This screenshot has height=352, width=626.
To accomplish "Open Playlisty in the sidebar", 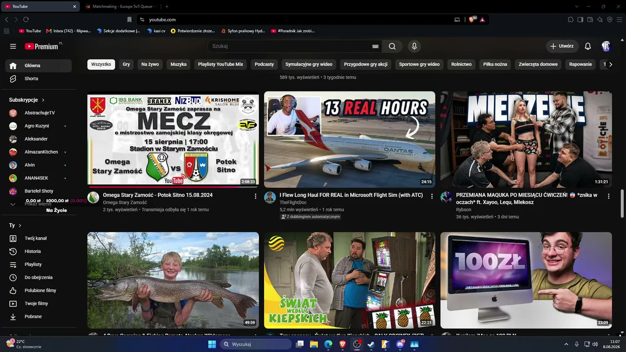I will click(x=38, y=264).
